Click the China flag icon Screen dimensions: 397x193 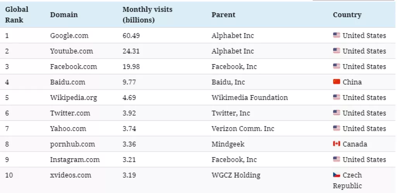[337, 82]
